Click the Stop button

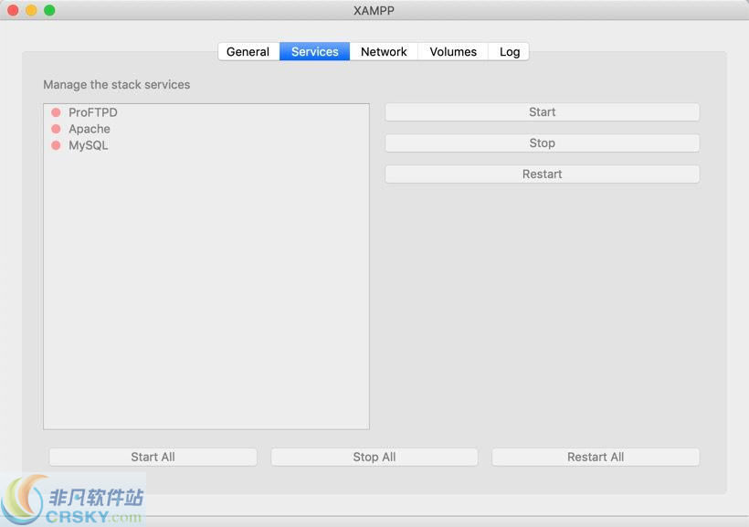[543, 143]
